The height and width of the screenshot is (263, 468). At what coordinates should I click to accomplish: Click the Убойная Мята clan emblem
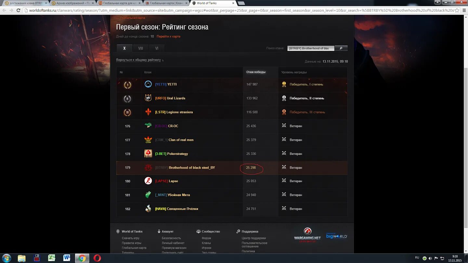point(148,195)
